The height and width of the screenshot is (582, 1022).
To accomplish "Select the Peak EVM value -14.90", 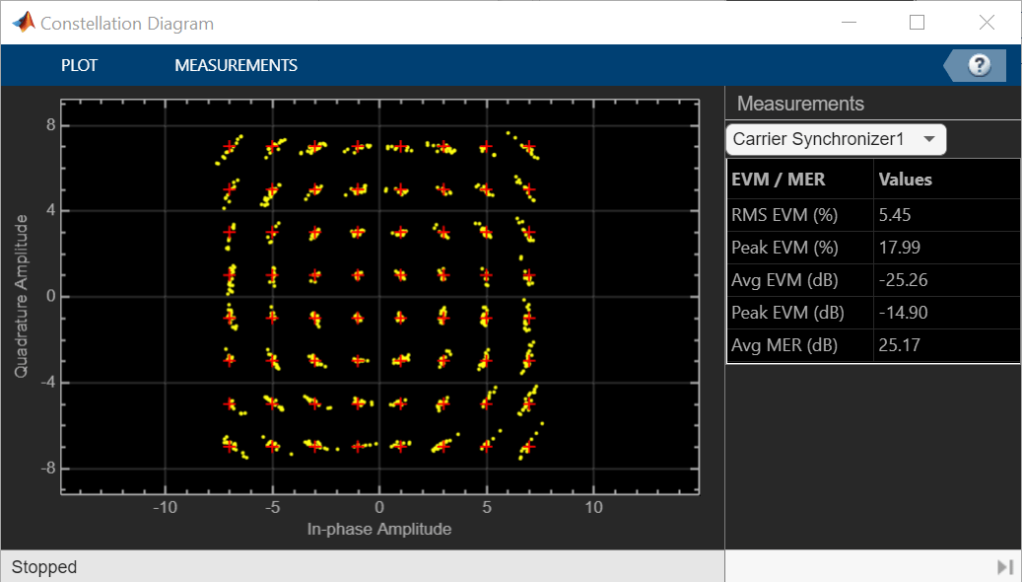I will click(903, 313).
